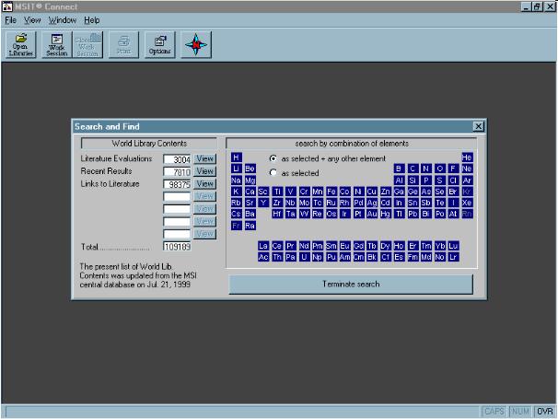Viewport: 558px width, 419px height.
Task: Choose the Ra element
Action: pyautogui.click(x=250, y=226)
